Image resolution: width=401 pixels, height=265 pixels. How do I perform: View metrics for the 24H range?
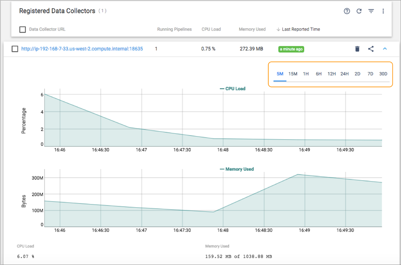coord(345,74)
